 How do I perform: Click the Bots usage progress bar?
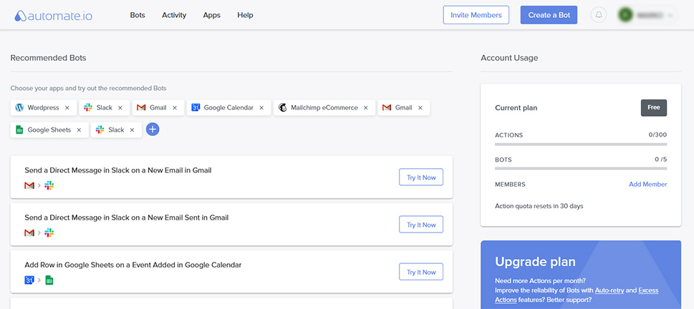pyautogui.click(x=581, y=168)
